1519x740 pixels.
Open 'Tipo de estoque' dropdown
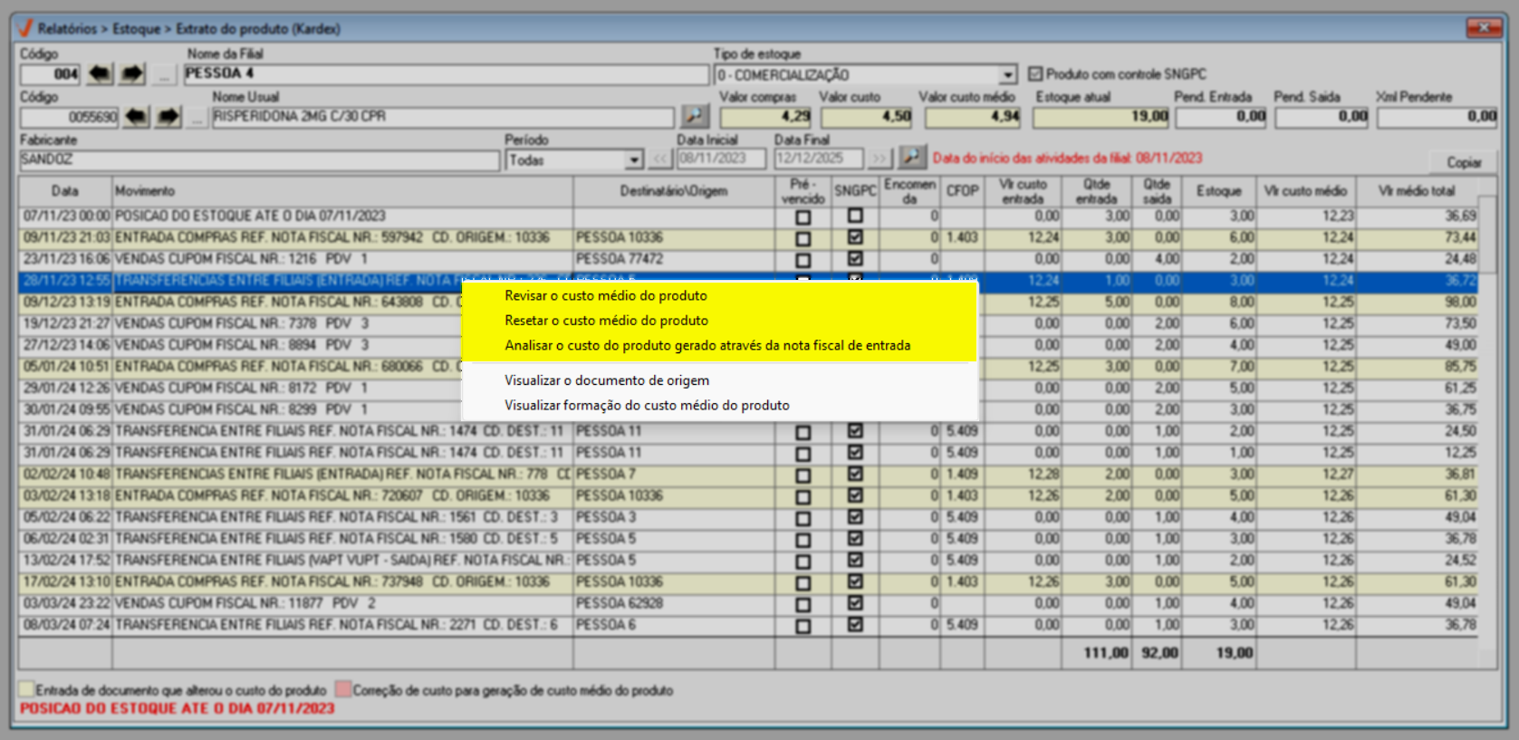tap(1008, 75)
